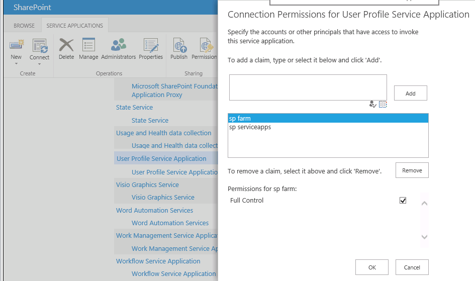Click the Connect ribbon icon

tap(40, 46)
